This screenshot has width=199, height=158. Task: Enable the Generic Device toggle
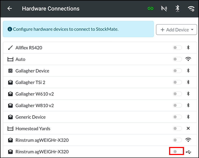pyautogui.click(x=177, y=117)
